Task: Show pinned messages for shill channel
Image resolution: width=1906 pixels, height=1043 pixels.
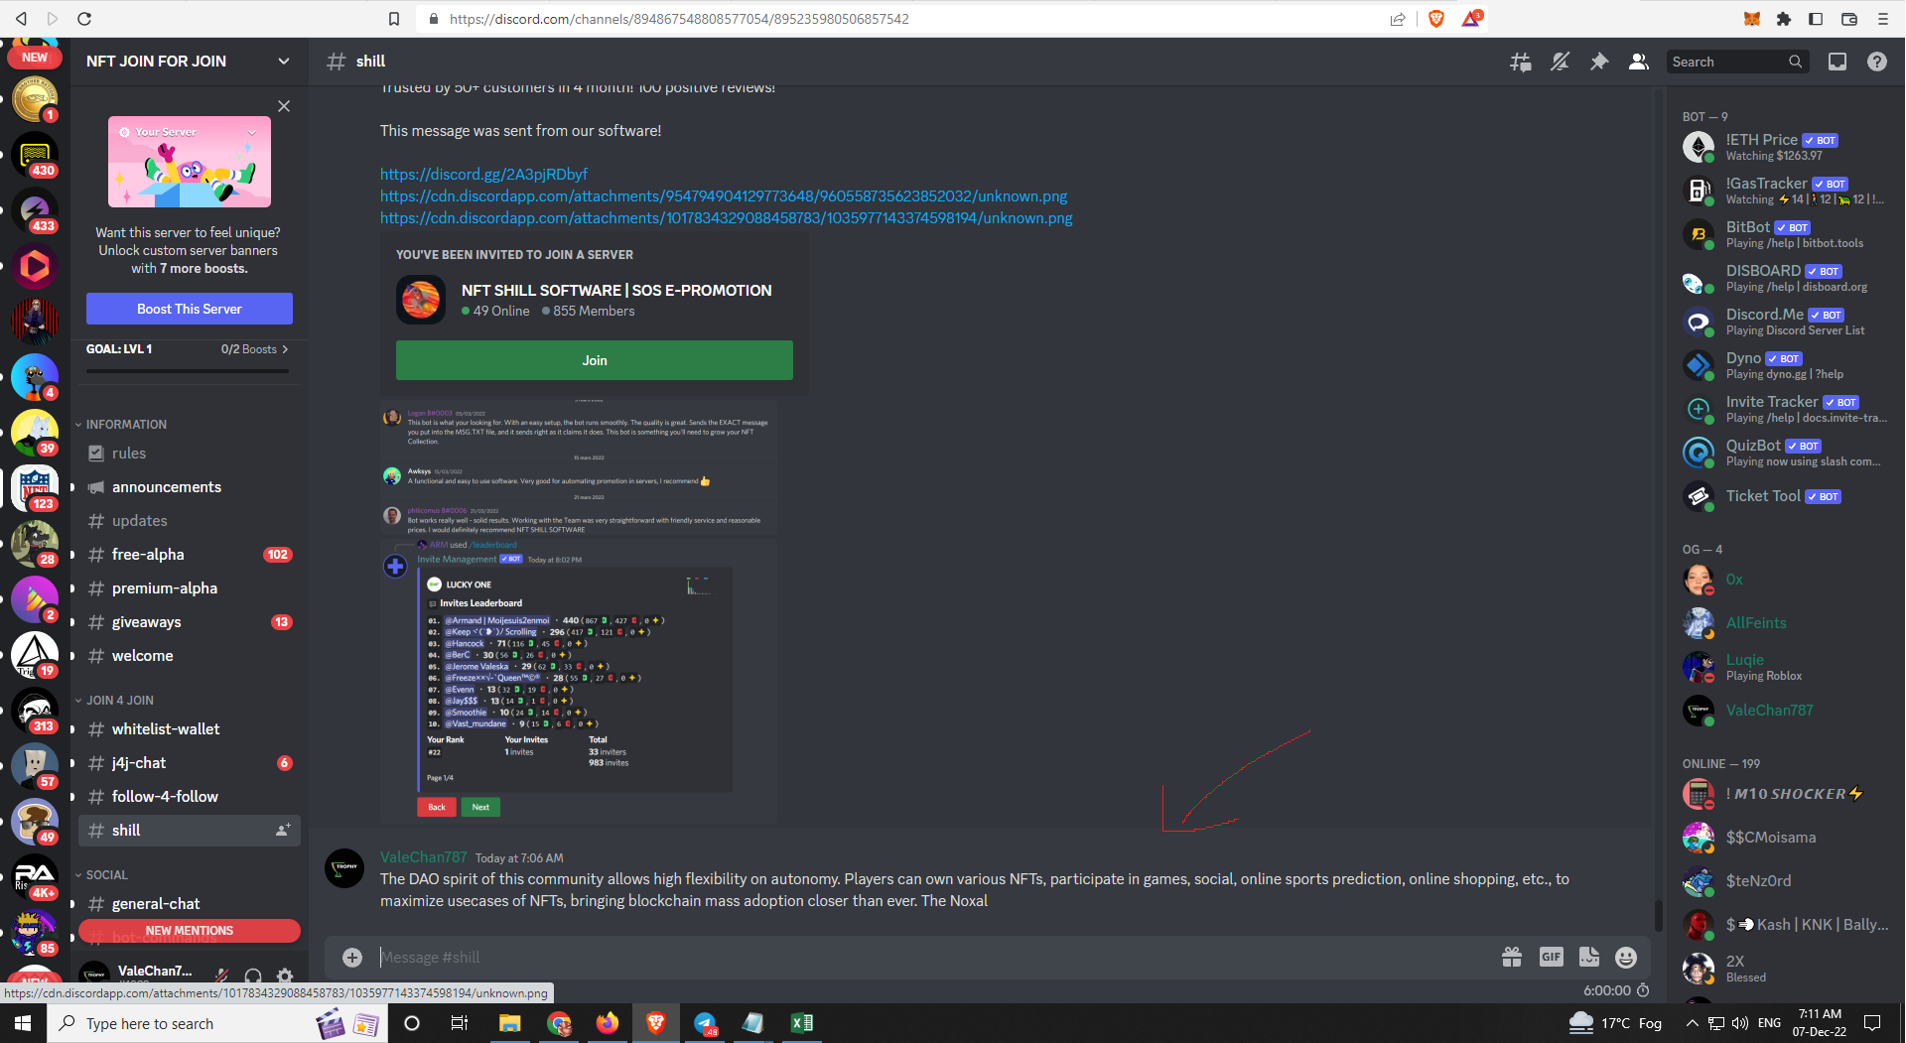Action: coord(1599,62)
